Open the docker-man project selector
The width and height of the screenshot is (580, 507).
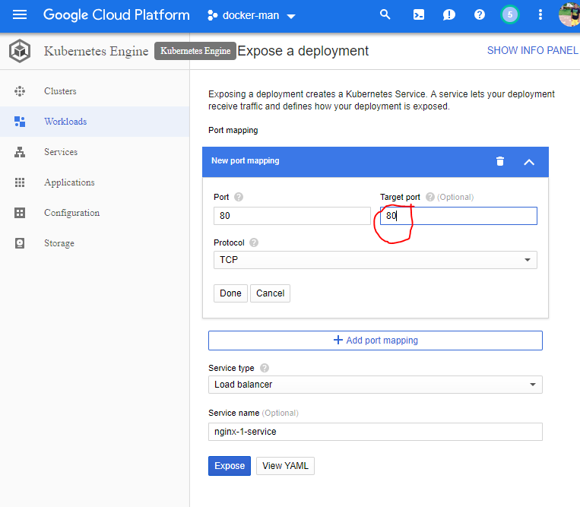252,15
